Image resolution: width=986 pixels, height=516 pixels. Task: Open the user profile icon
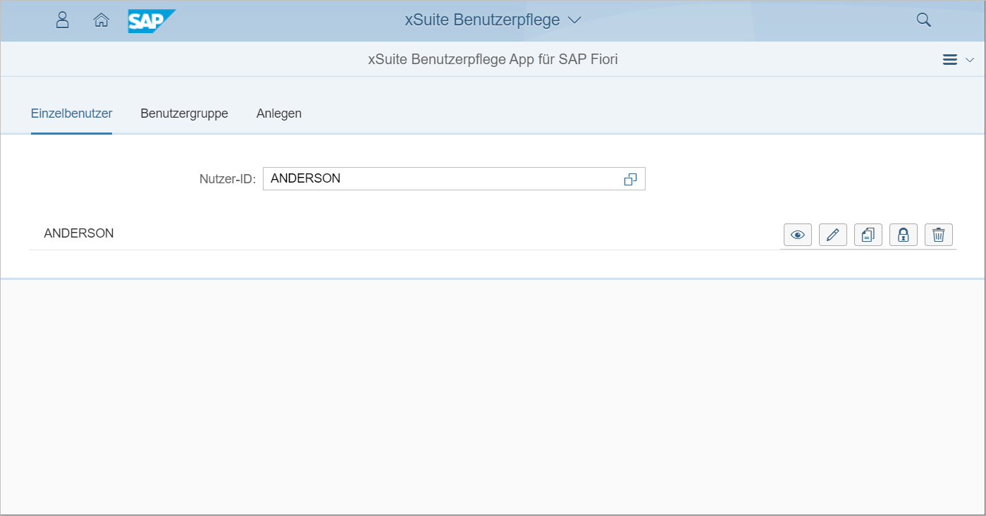click(62, 20)
